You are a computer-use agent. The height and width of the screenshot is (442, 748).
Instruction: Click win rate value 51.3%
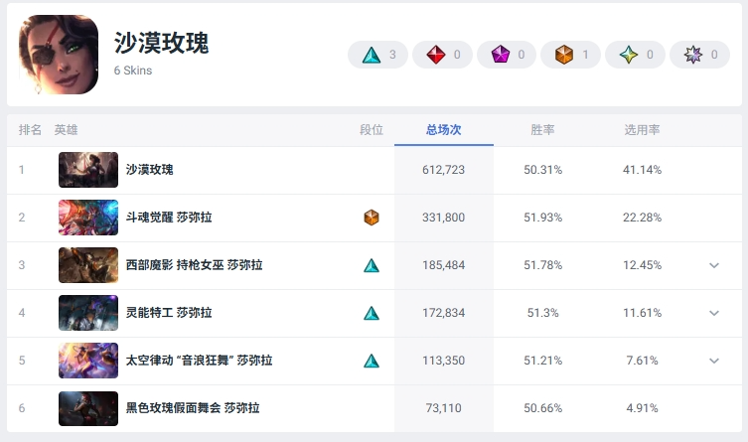point(543,313)
